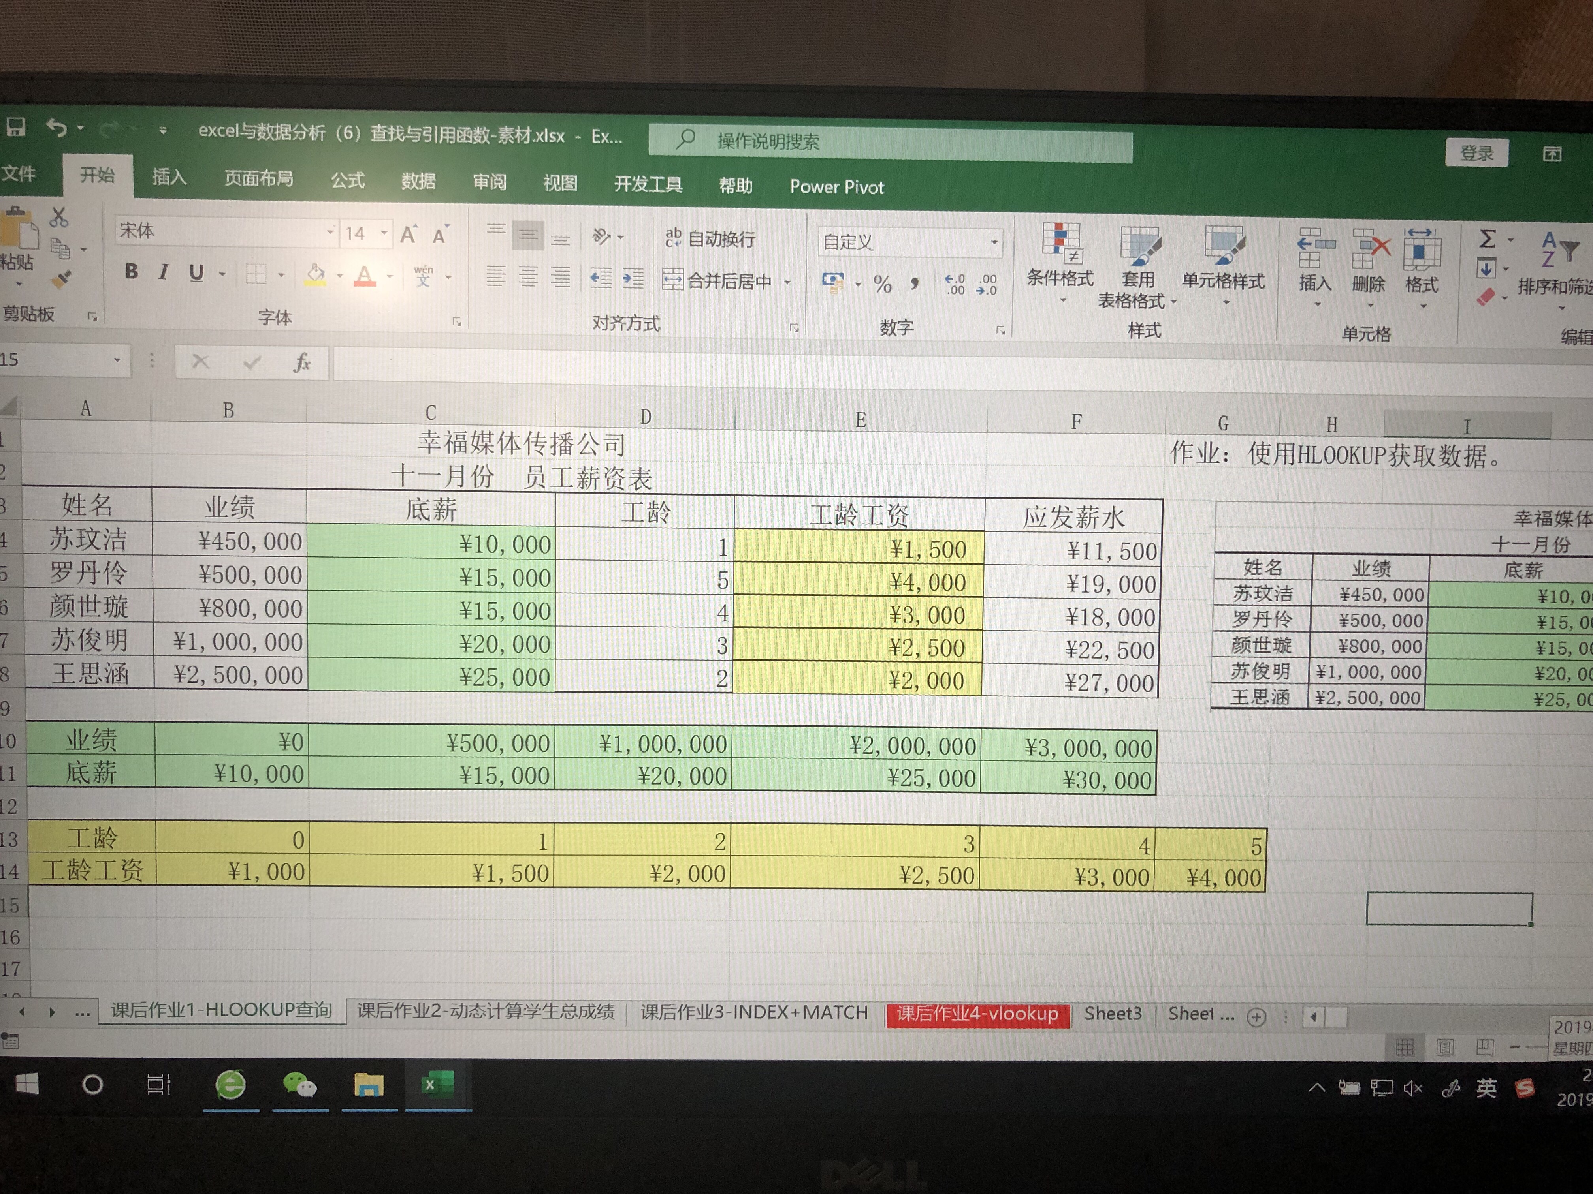Click the AutoSum sigma icon
Screen dimensions: 1593x1194
1487,239
